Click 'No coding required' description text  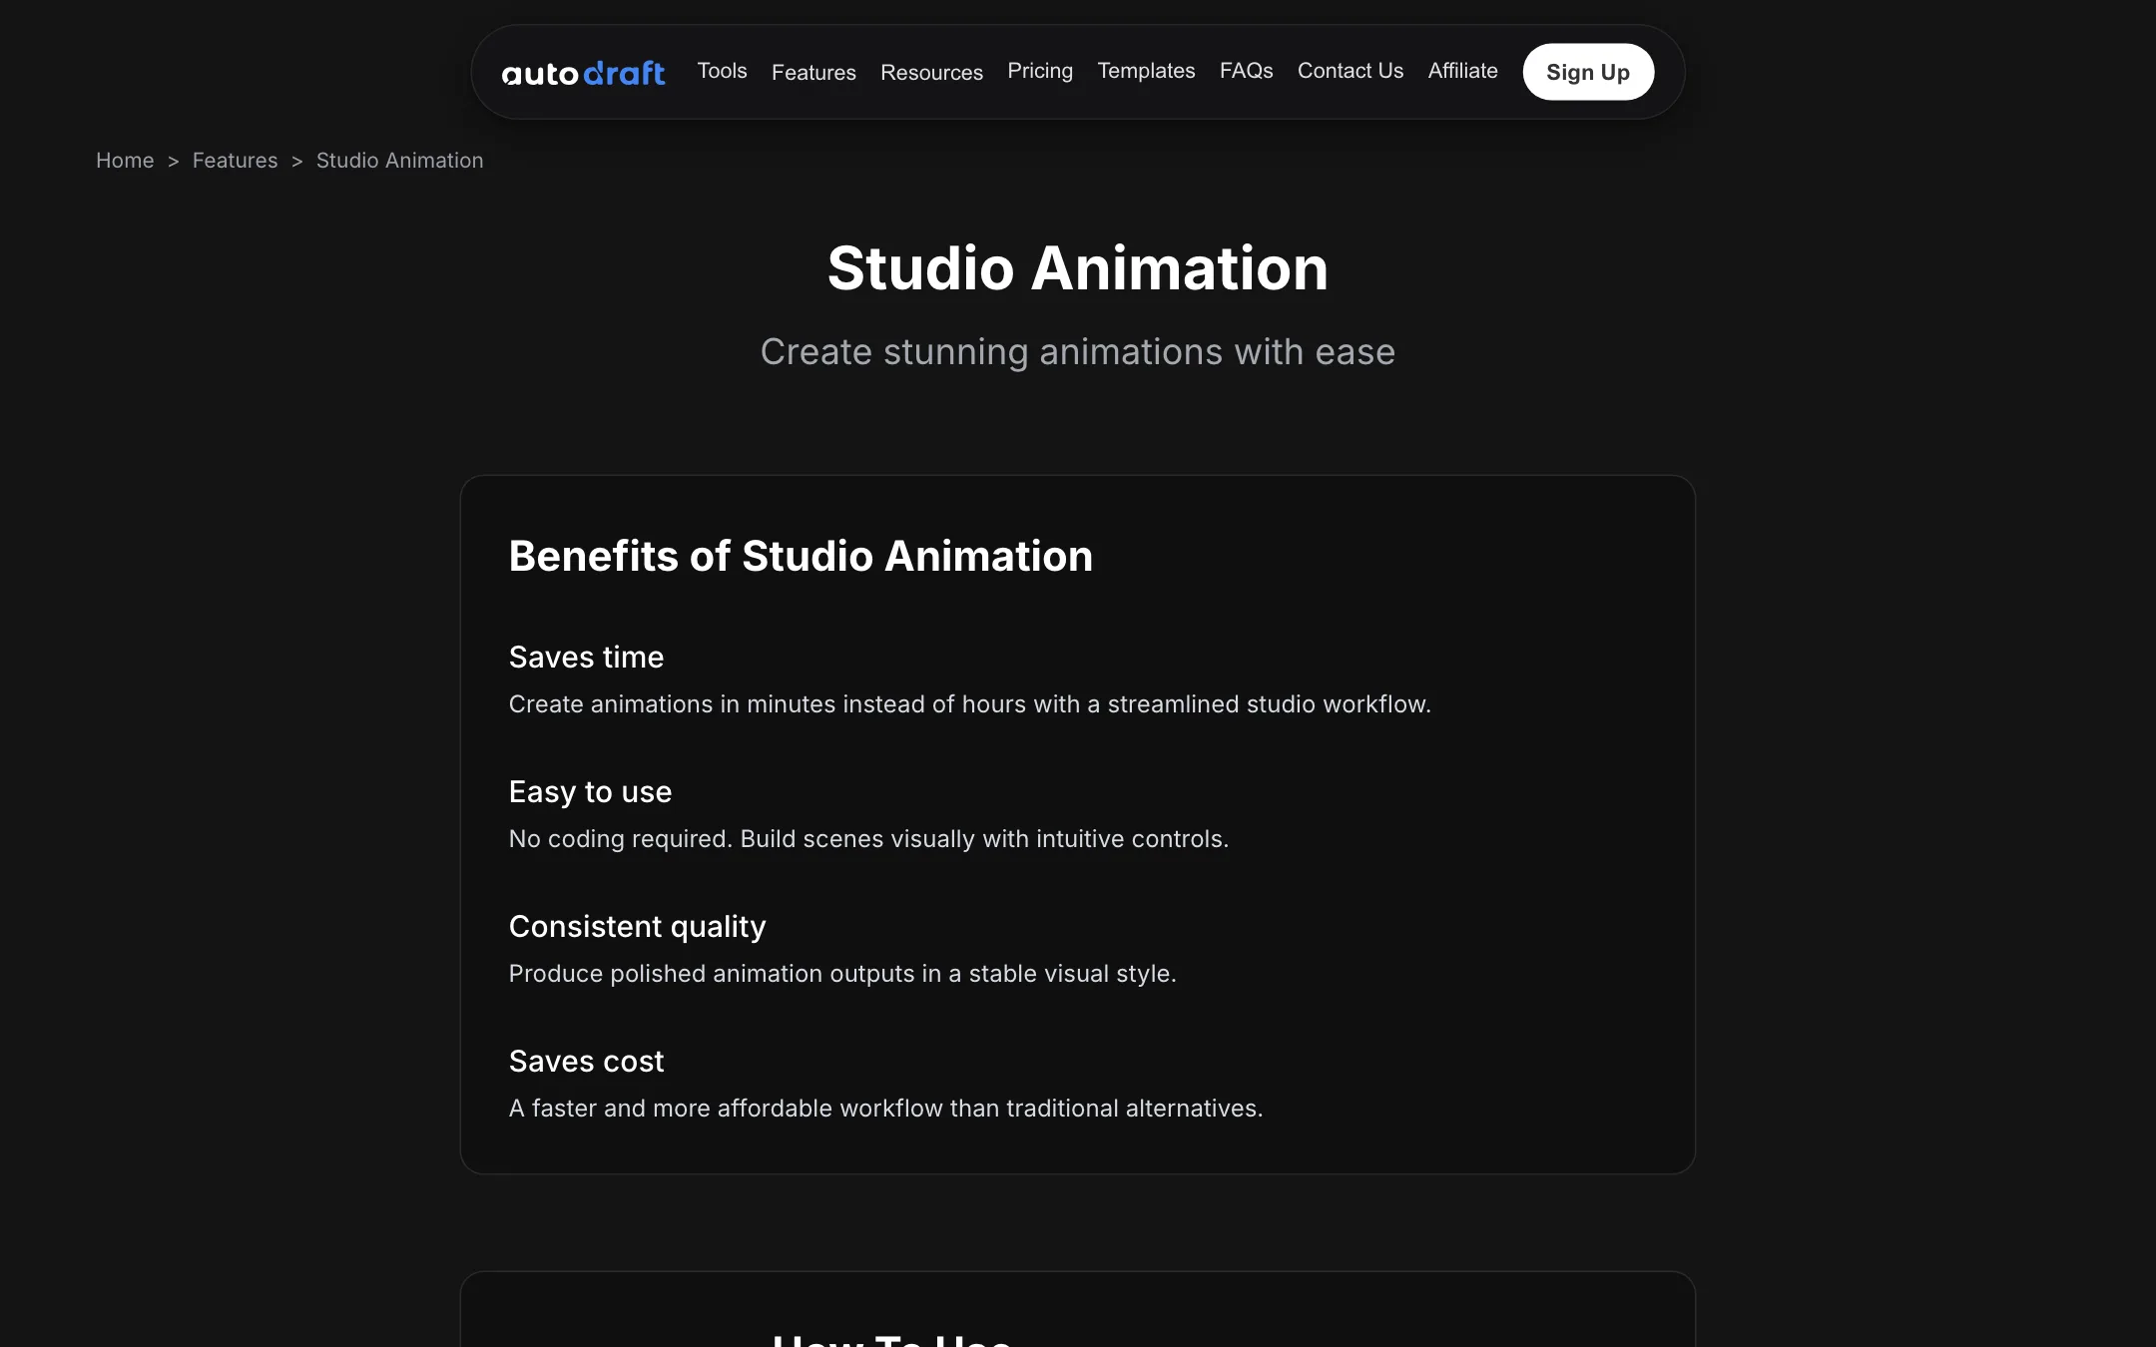click(868, 839)
